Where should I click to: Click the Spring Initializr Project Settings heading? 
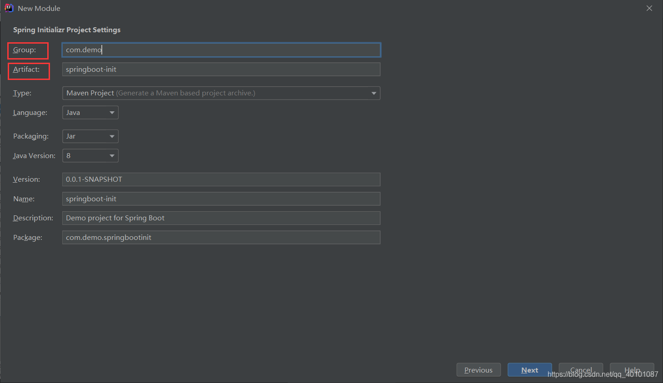(x=67, y=30)
